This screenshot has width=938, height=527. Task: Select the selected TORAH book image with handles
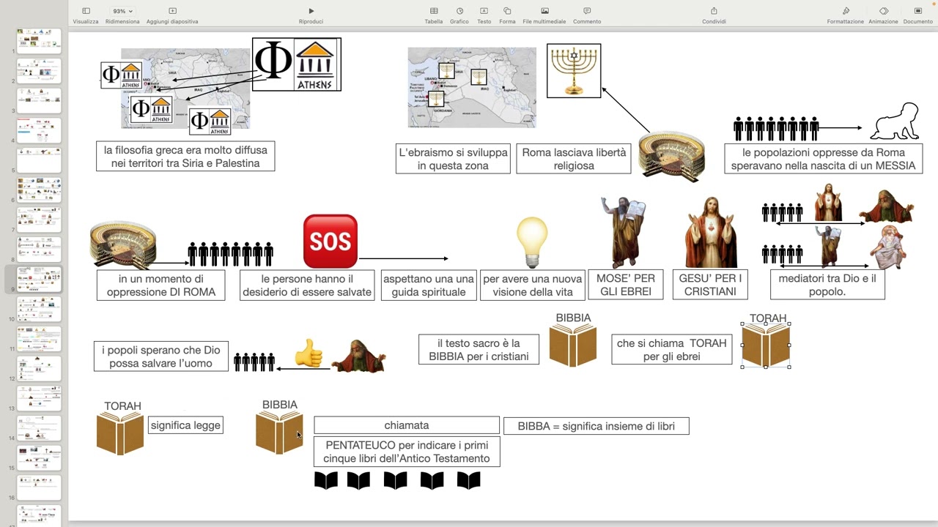pyautogui.click(x=766, y=345)
